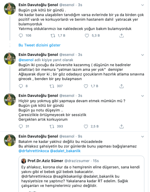The height and width of the screenshot is (192, 150).
Task: Open options chevron on the 9s tweet
Action: tap(142, 136)
